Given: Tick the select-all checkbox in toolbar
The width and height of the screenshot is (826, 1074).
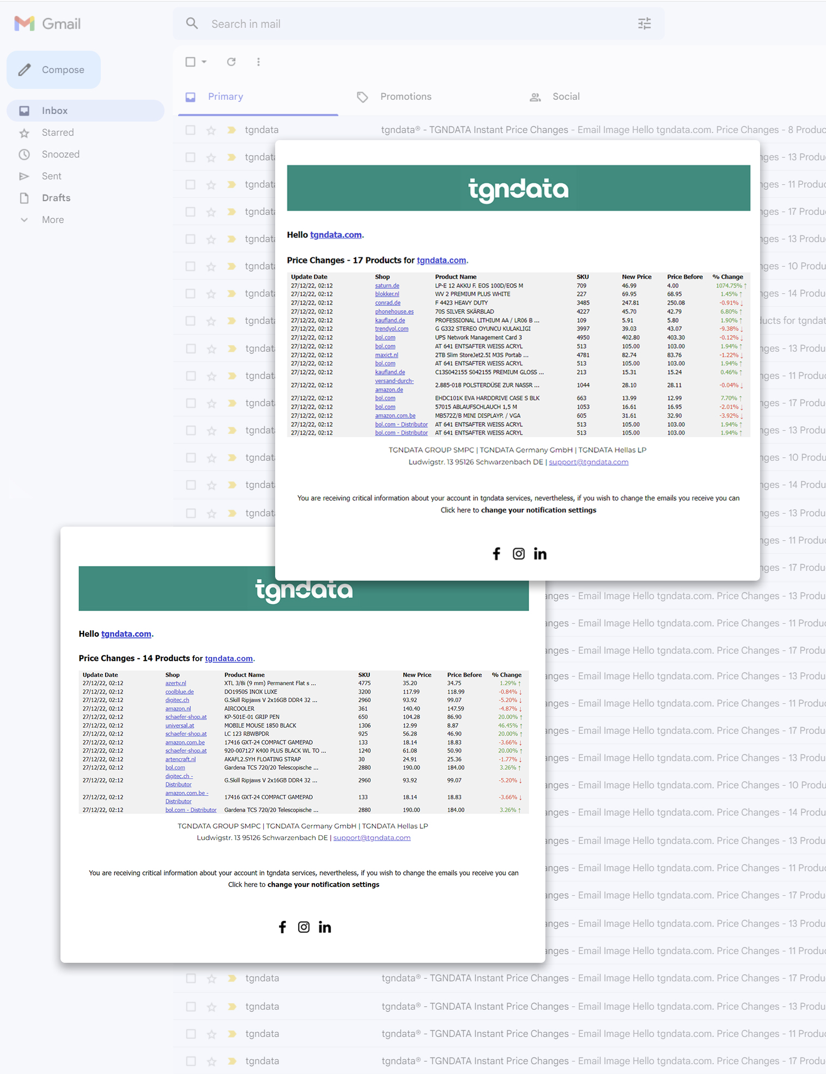Looking at the screenshot, I should [x=190, y=62].
